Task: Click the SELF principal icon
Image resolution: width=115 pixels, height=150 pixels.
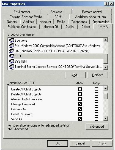Action: click(x=12, y=56)
